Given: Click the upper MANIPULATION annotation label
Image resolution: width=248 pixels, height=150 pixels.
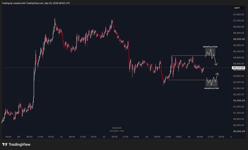Looking at the screenshot, I should click(210, 47).
